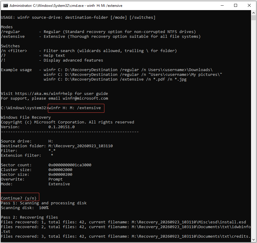Screen dimensions: 257x243
Task: Click the 'Modes' section heading
Action: pyautogui.click(x=7, y=27)
